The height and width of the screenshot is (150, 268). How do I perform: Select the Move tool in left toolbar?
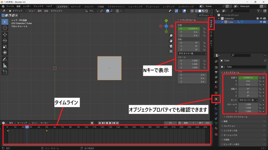click(5, 34)
